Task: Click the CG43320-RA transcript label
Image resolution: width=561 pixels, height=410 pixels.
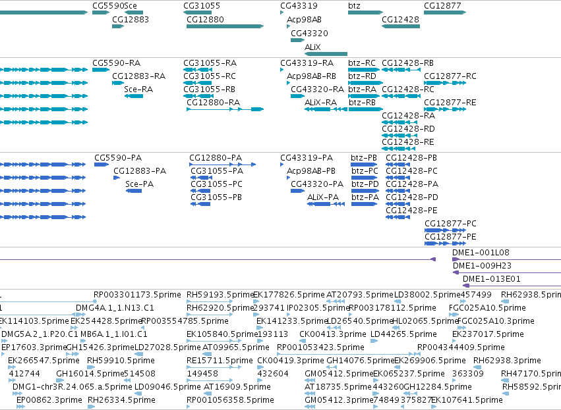Action: click(x=317, y=90)
